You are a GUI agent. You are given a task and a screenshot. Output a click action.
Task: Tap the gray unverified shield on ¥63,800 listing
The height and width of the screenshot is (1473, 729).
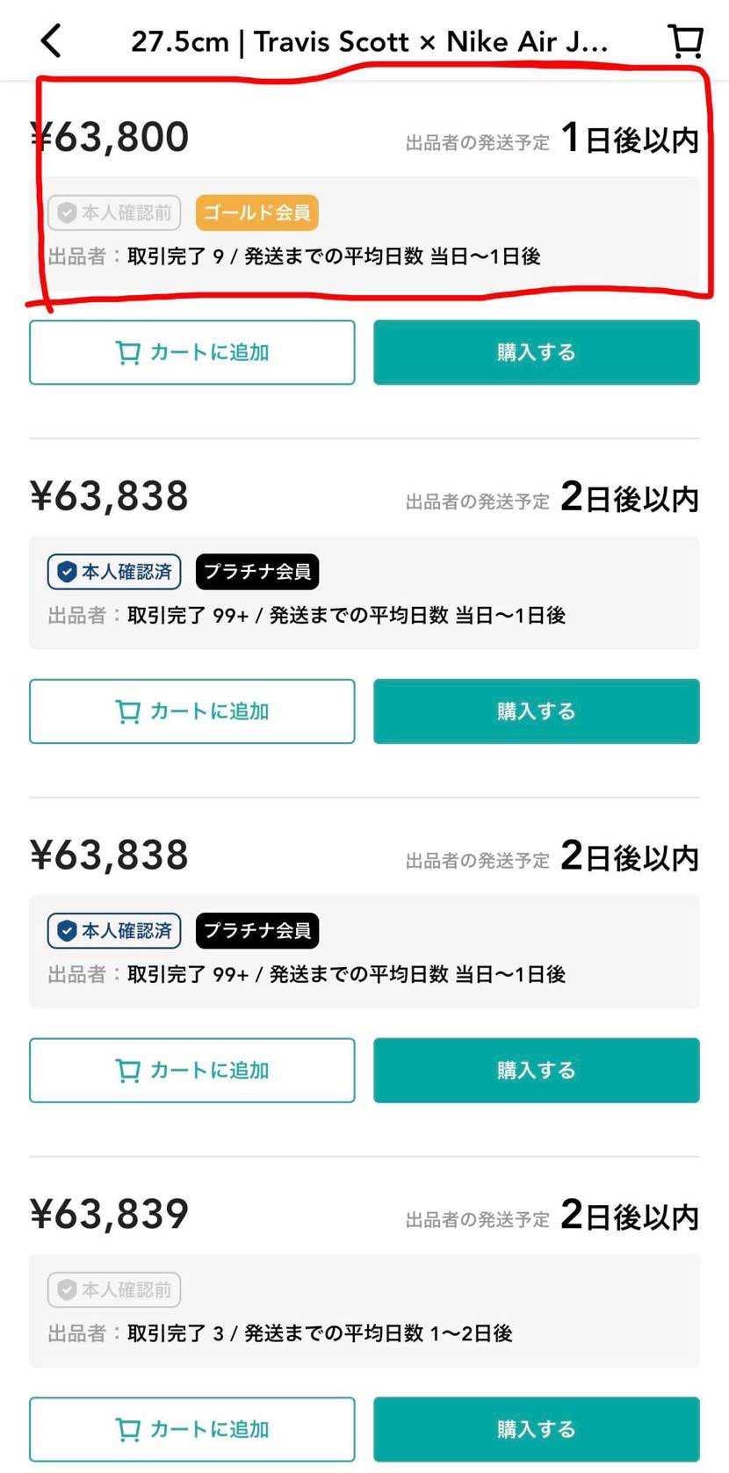[67, 213]
